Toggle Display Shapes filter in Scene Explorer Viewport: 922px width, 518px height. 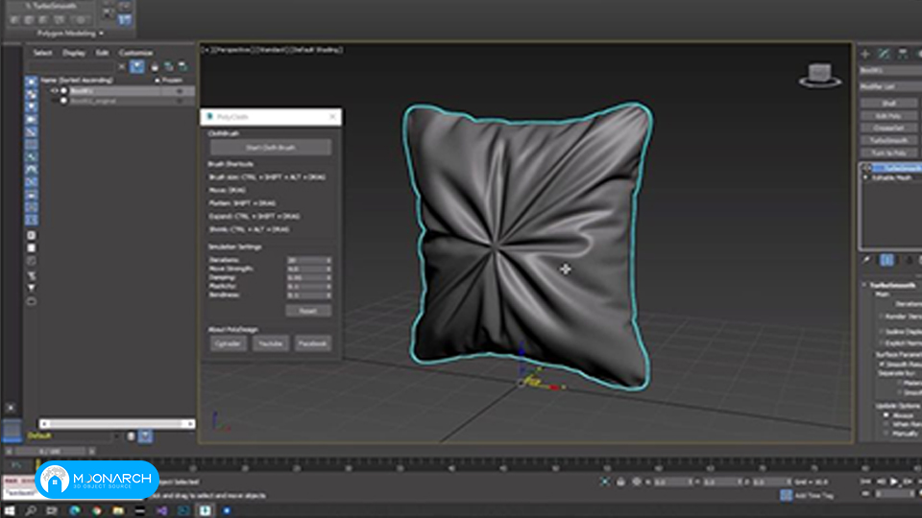(31, 94)
